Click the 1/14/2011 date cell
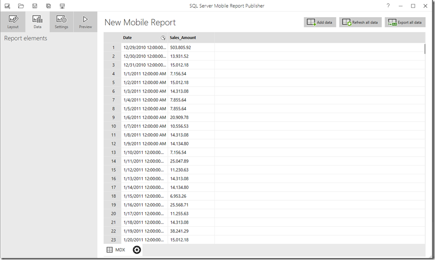 [x=144, y=188]
